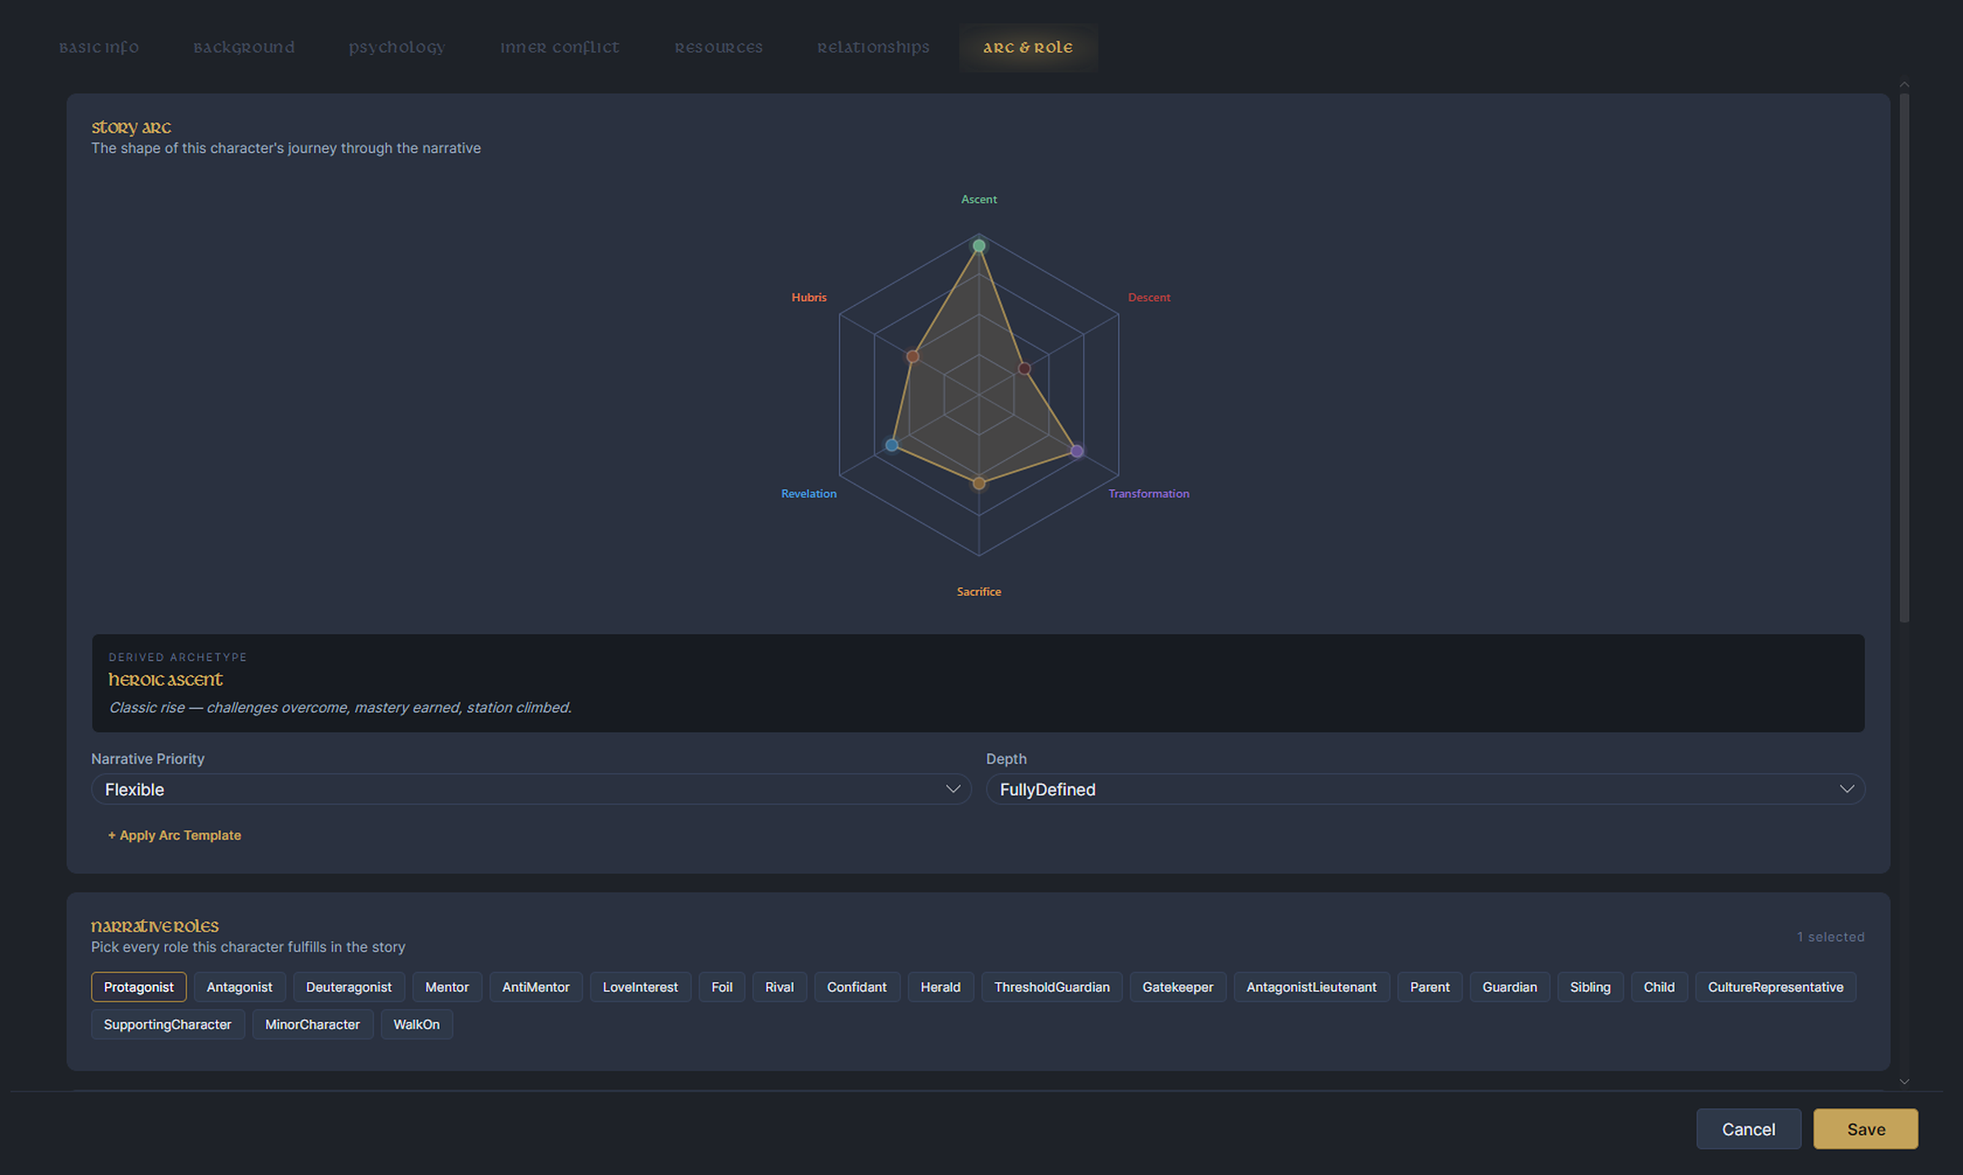
Task: Select the Mentor role chip
Action: (x=447, y=987)
